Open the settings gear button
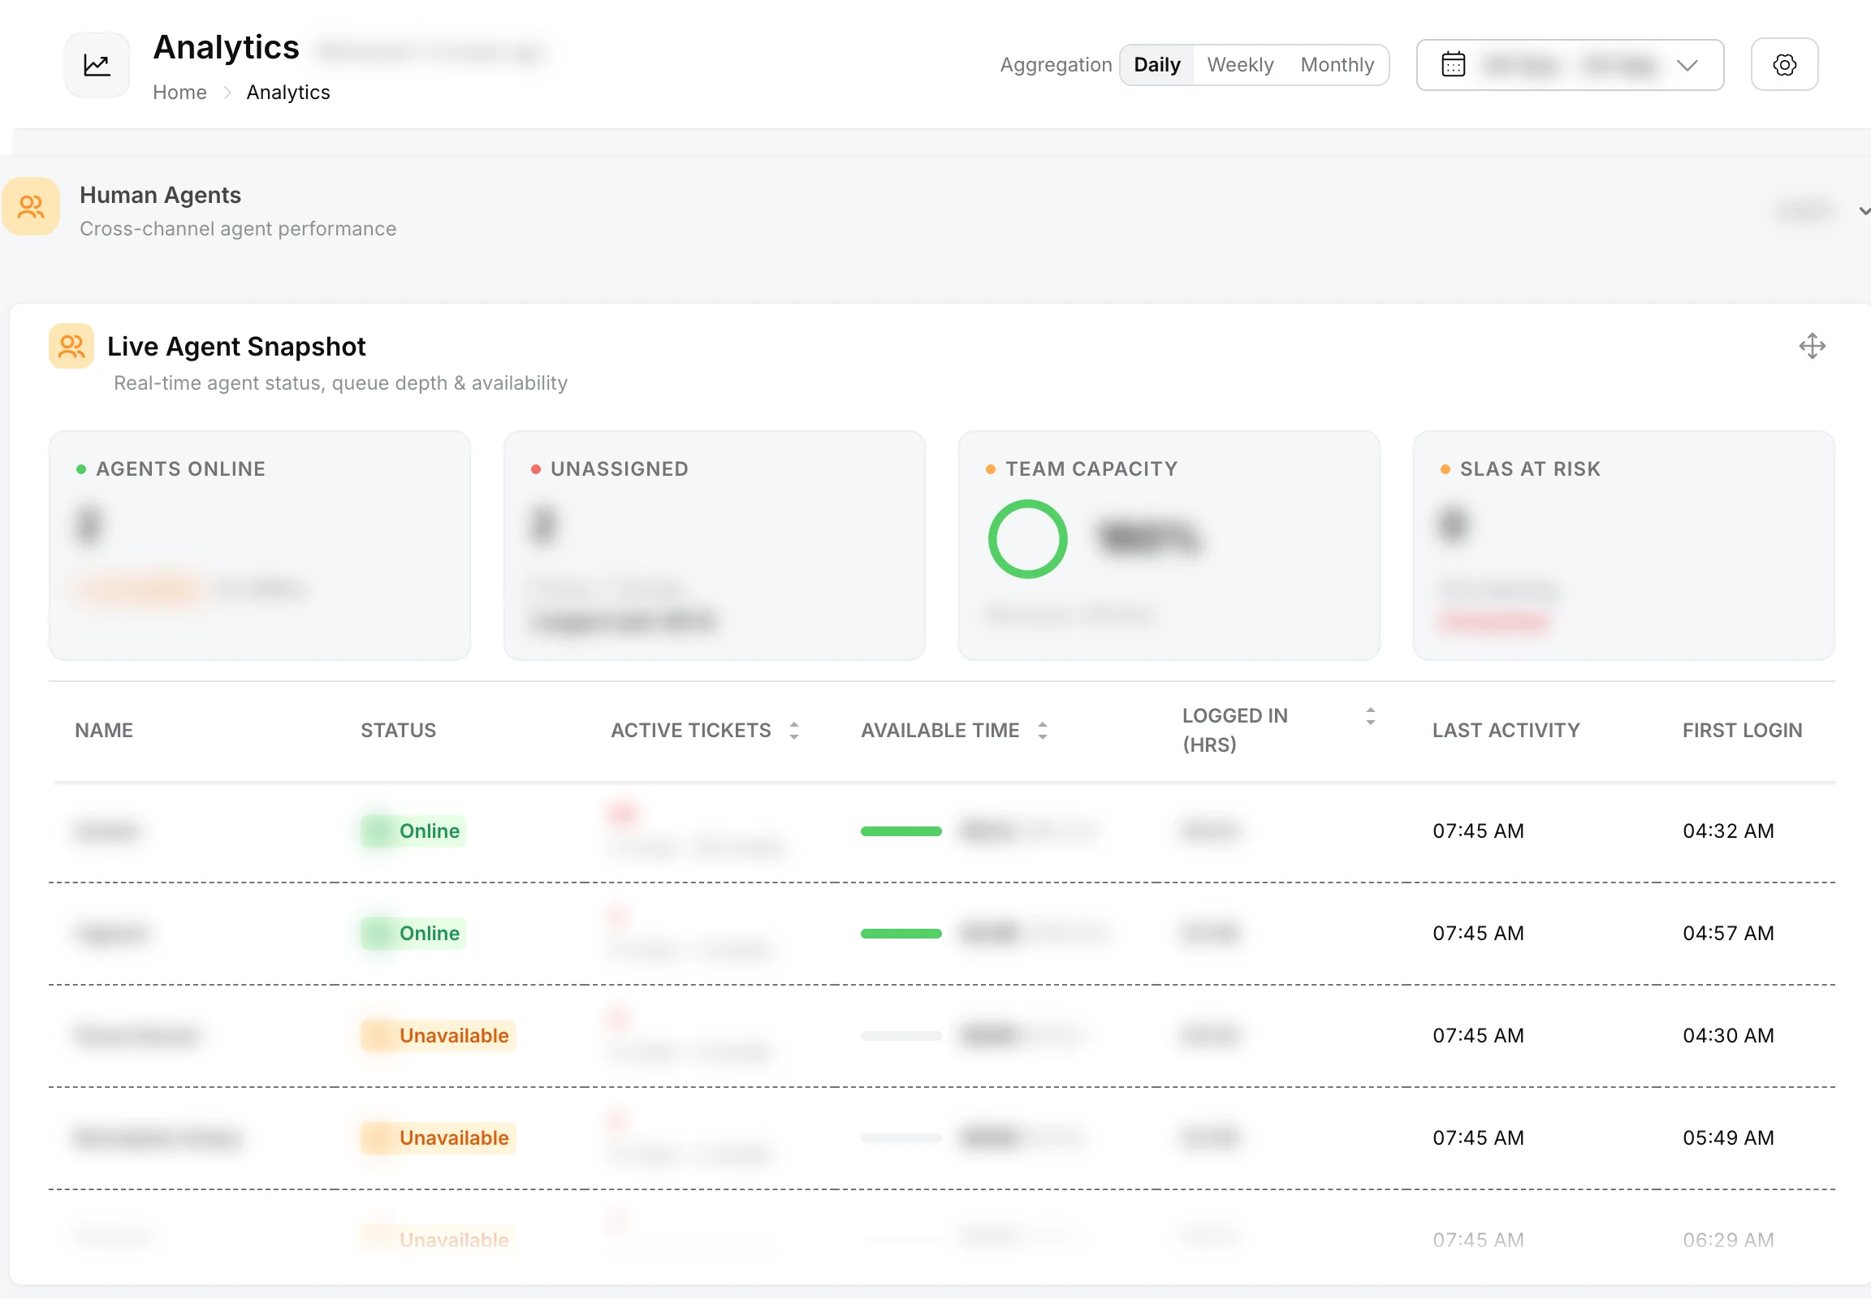Image resolution: width=1871 pixels, height=1299 pixels. (x=1784, y=64)
